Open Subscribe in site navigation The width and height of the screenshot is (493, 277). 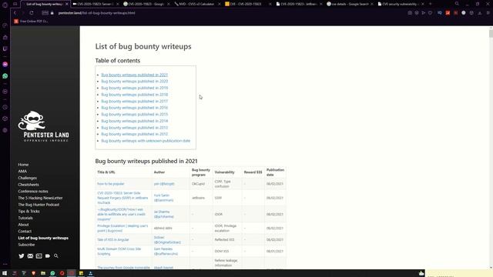click(x=26, y=245)
